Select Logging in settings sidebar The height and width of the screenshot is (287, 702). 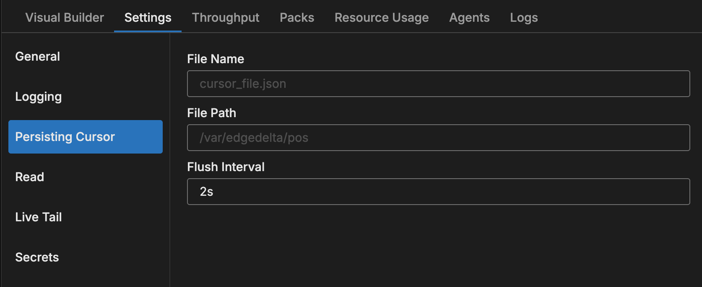[39, 97]
